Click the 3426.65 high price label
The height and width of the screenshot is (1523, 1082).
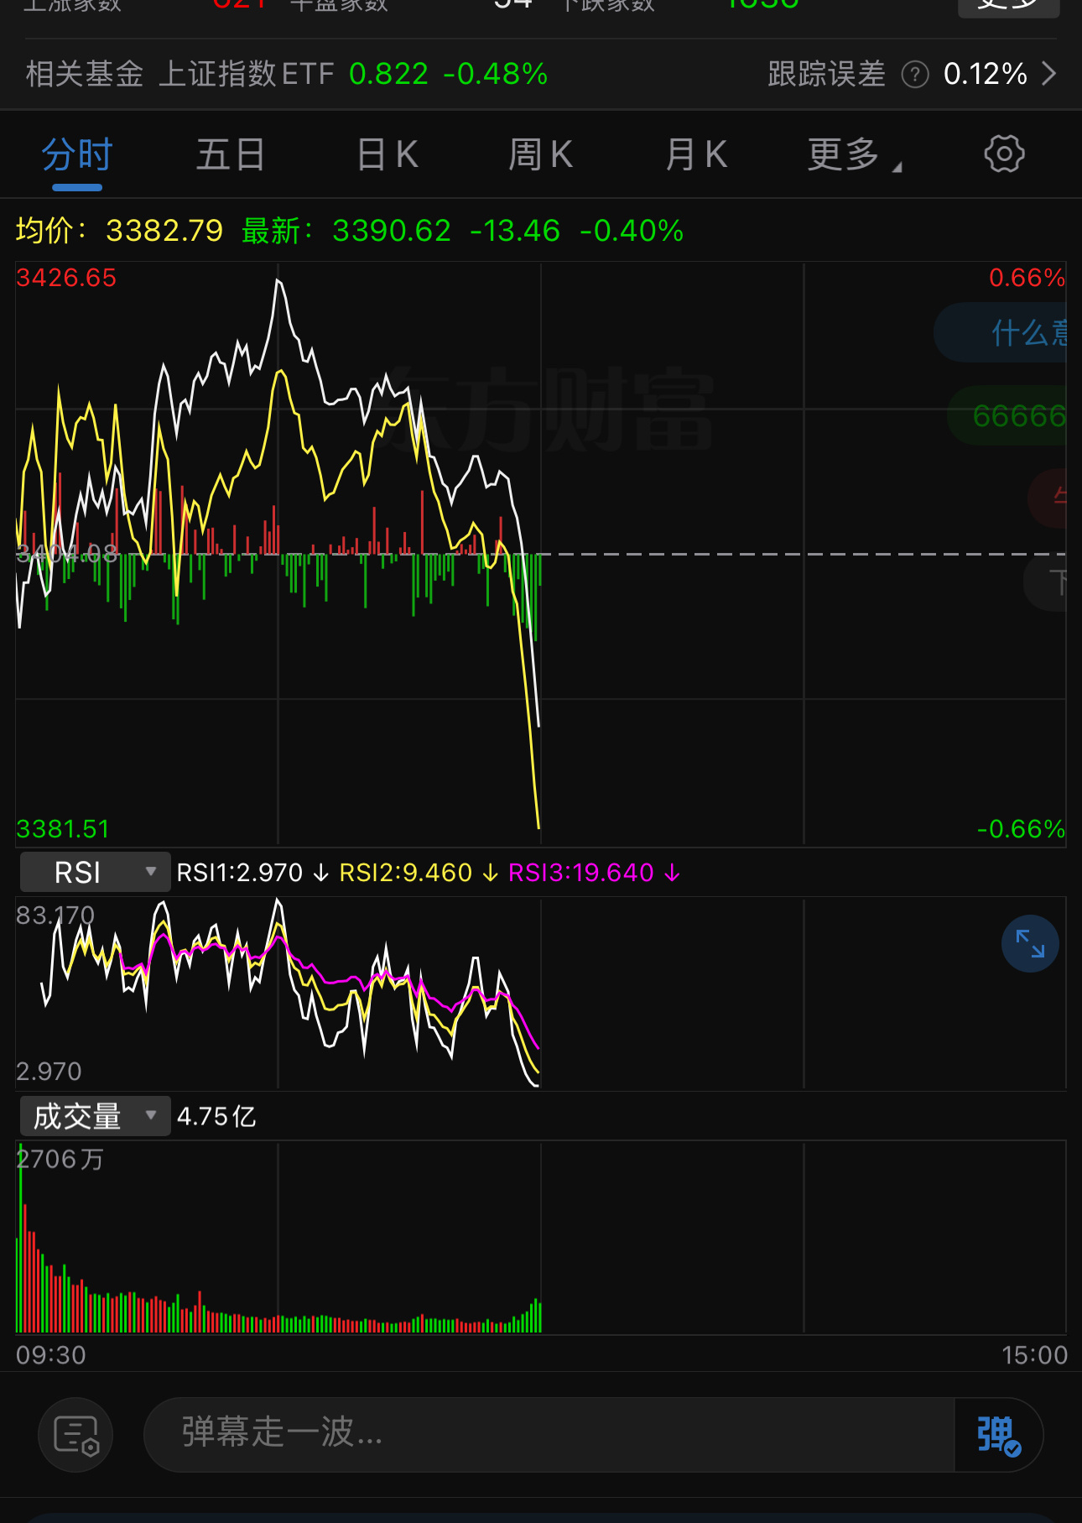(66, 278)
